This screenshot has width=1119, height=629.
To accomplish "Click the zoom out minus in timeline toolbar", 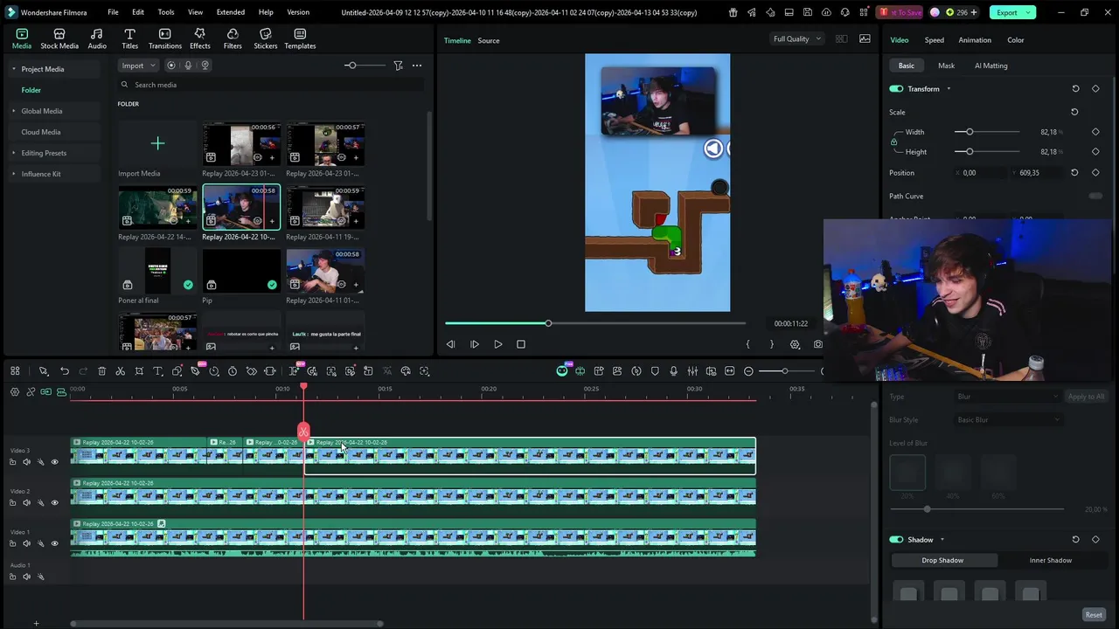I will pos(748,371).
